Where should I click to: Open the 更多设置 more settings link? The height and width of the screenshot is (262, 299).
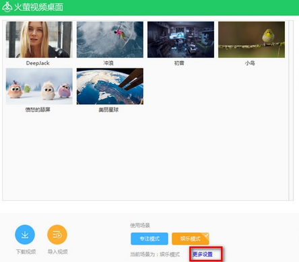[203, 254]
